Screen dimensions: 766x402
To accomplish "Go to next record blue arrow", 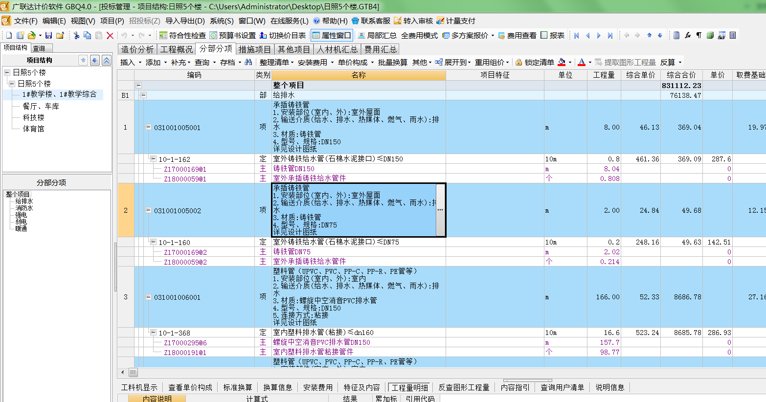I will pyautogui.click(x=599, y=35).
